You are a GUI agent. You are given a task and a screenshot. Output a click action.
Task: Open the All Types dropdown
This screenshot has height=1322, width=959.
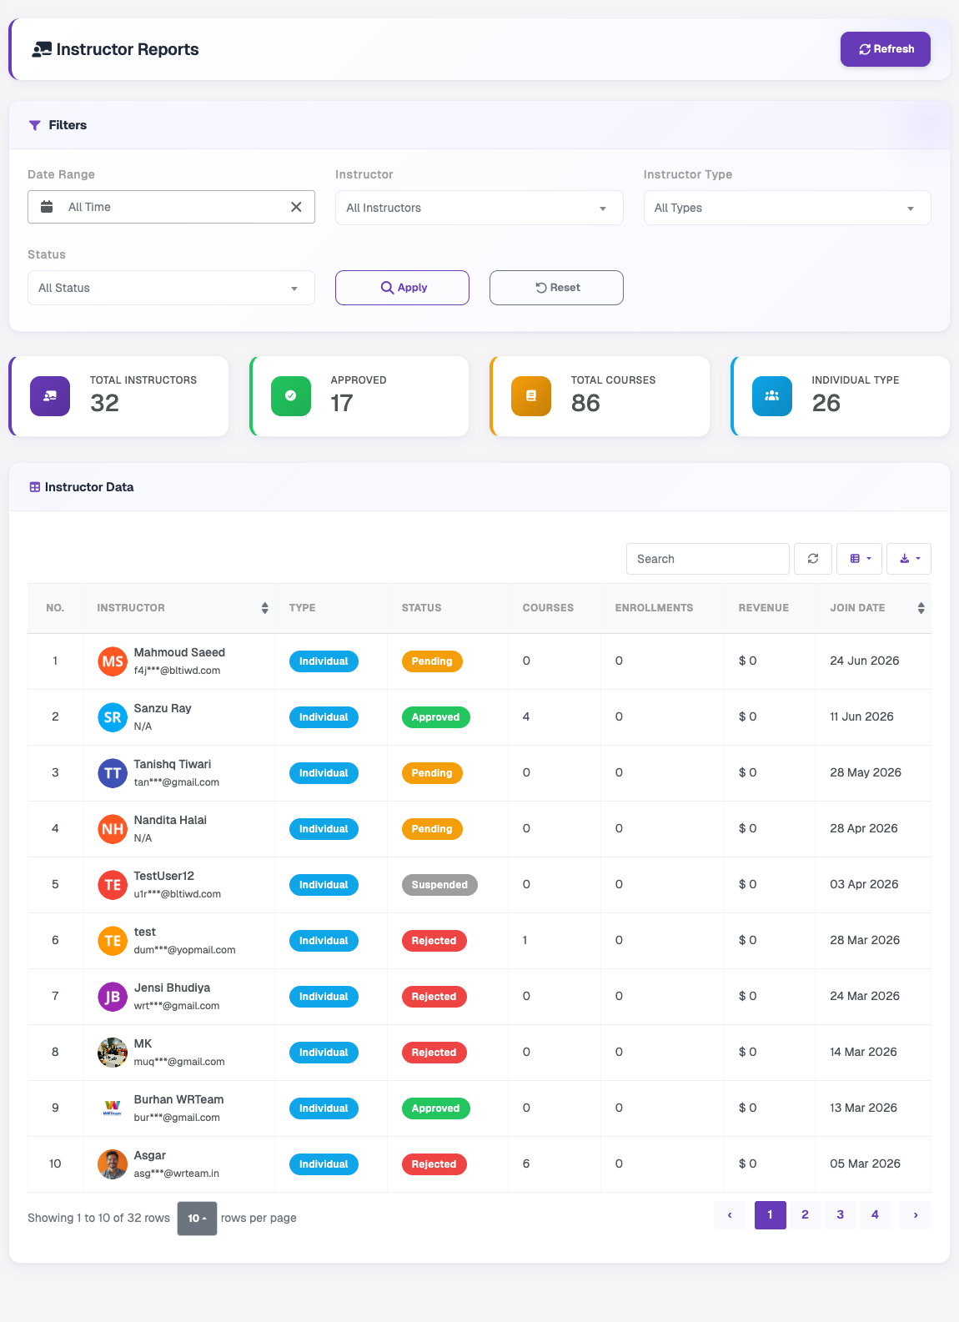(x=787, y=208)
